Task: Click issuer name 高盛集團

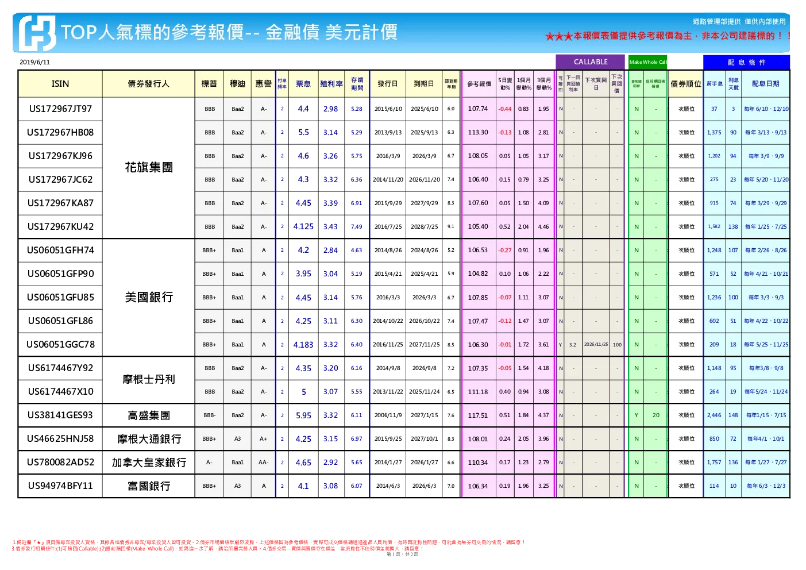Action: (x=149, y=415)
